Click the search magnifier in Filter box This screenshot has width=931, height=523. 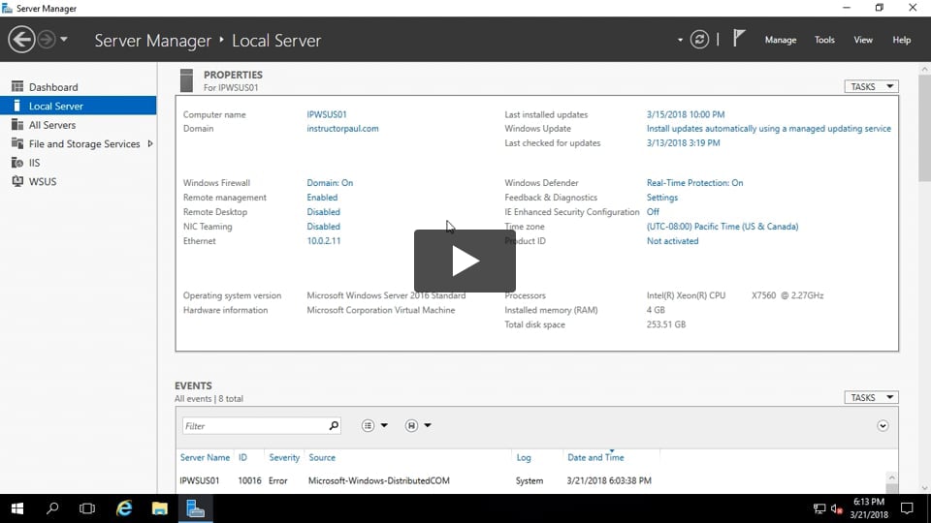334,426
